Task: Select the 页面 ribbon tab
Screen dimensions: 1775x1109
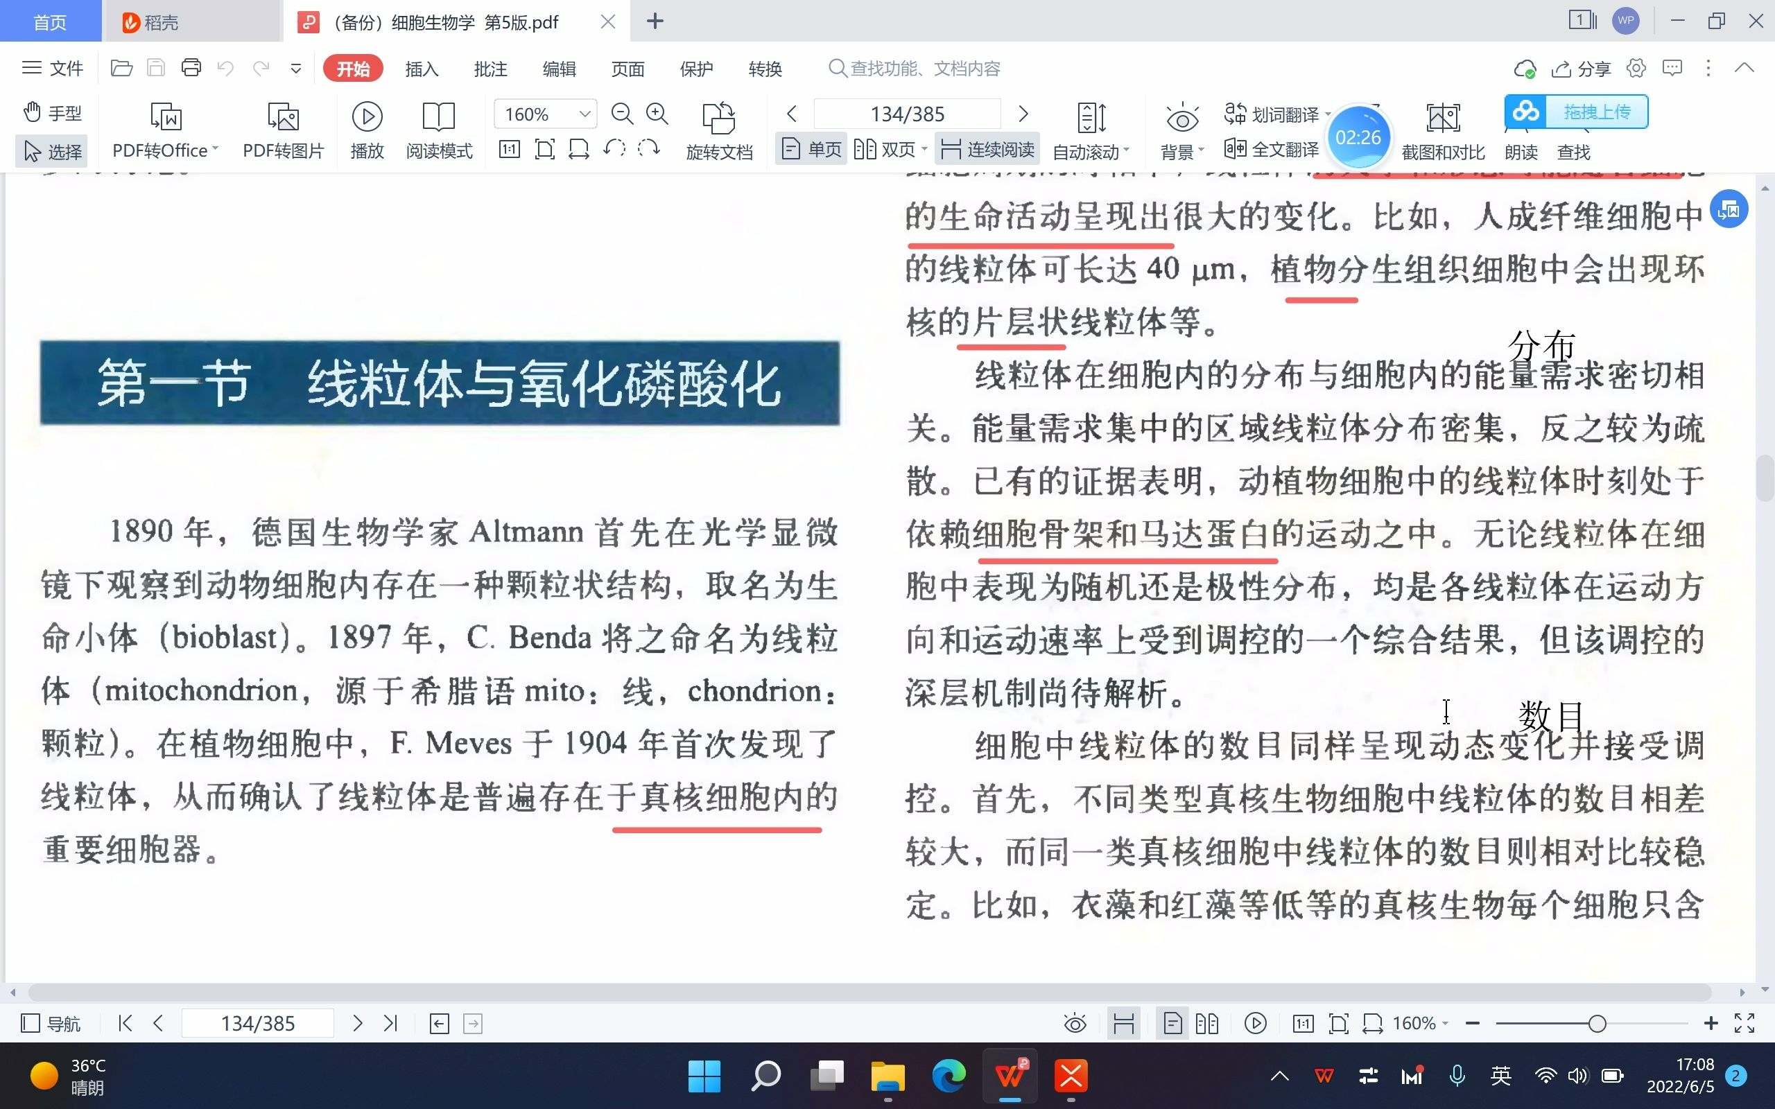Action: pos(628,68)
